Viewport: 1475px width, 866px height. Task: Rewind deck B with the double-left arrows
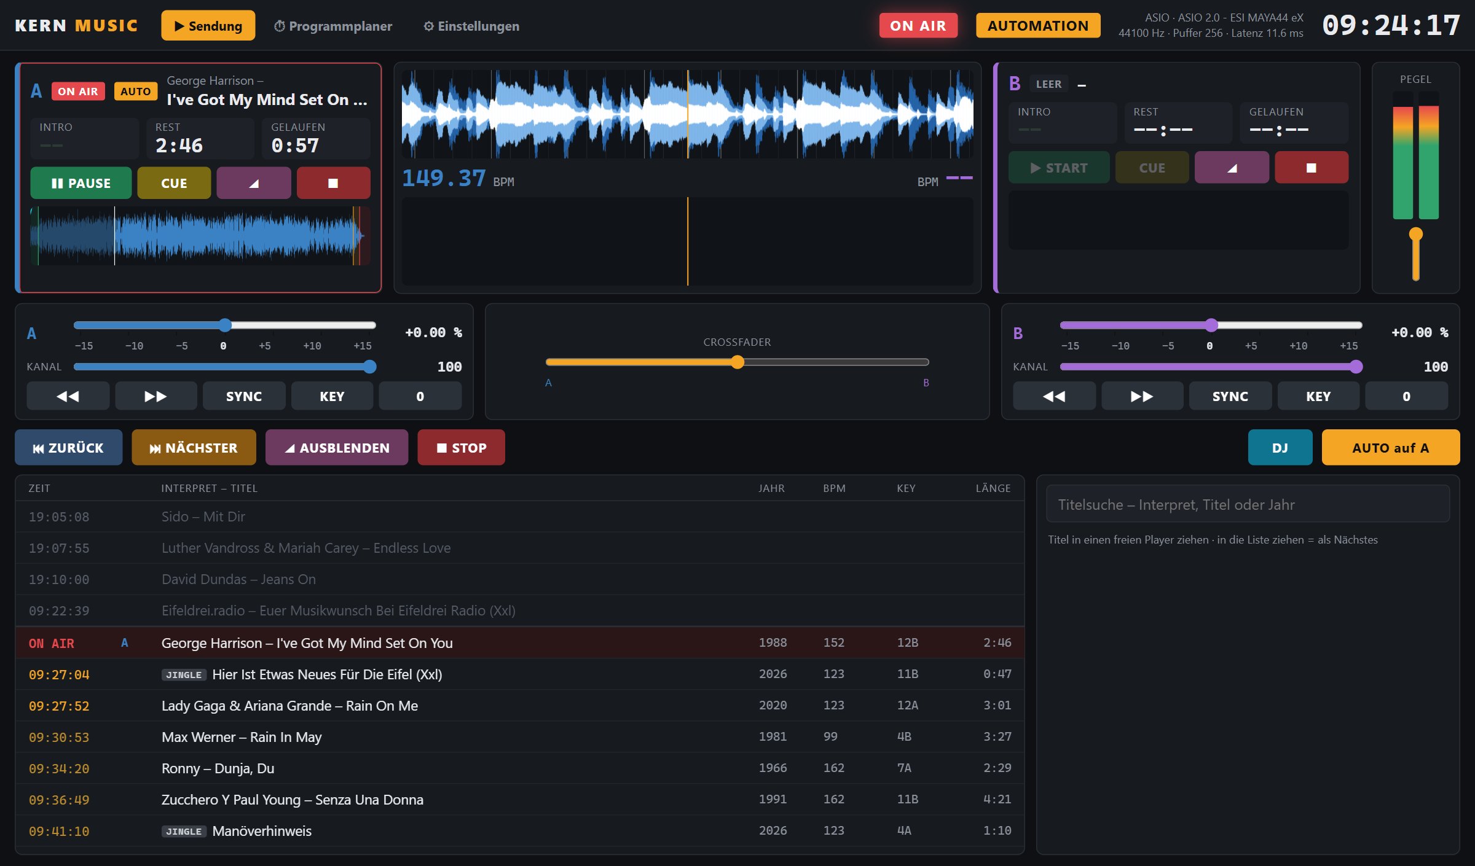pyautogui.click(x=1054, y=396)
